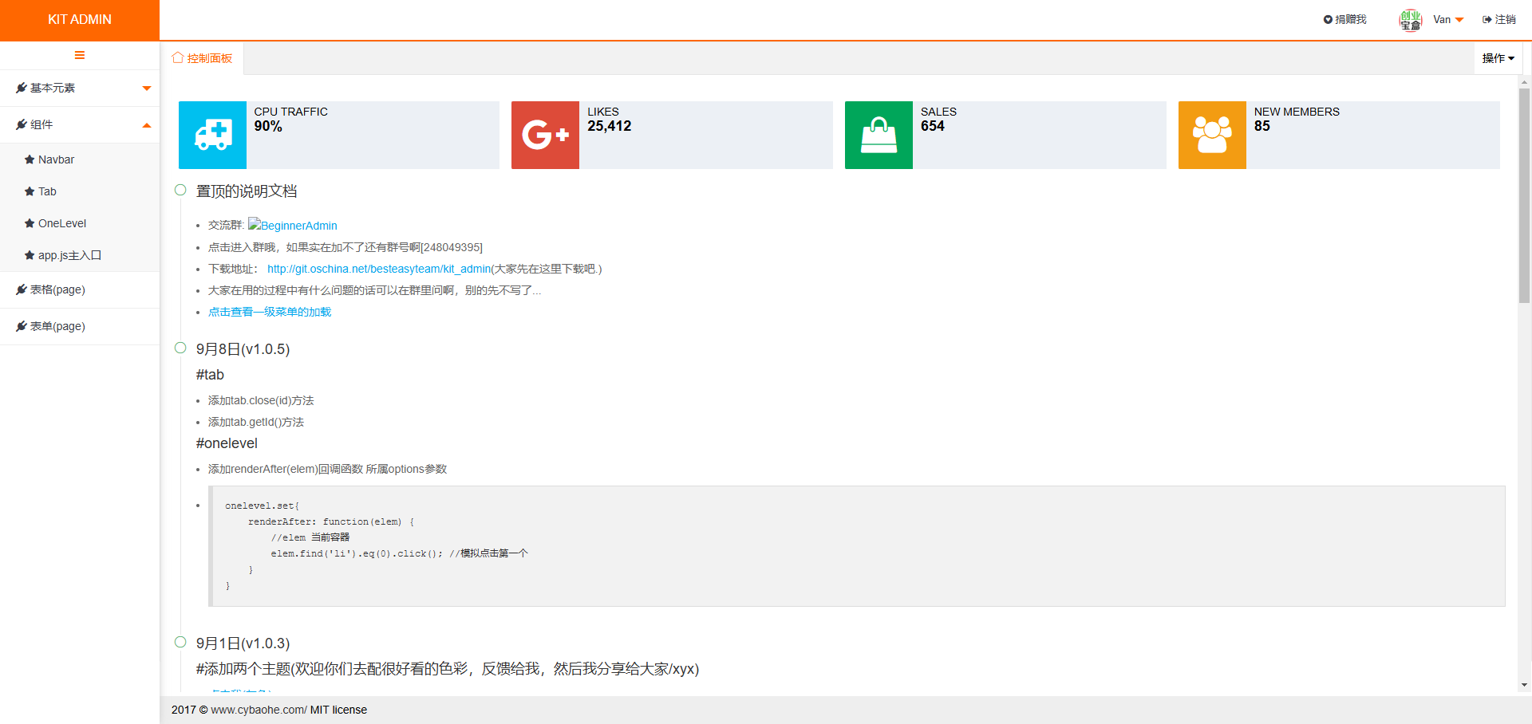Click the plug icon beside 表单(page)
Viewport: 1532px width, 724px height.
22,326
